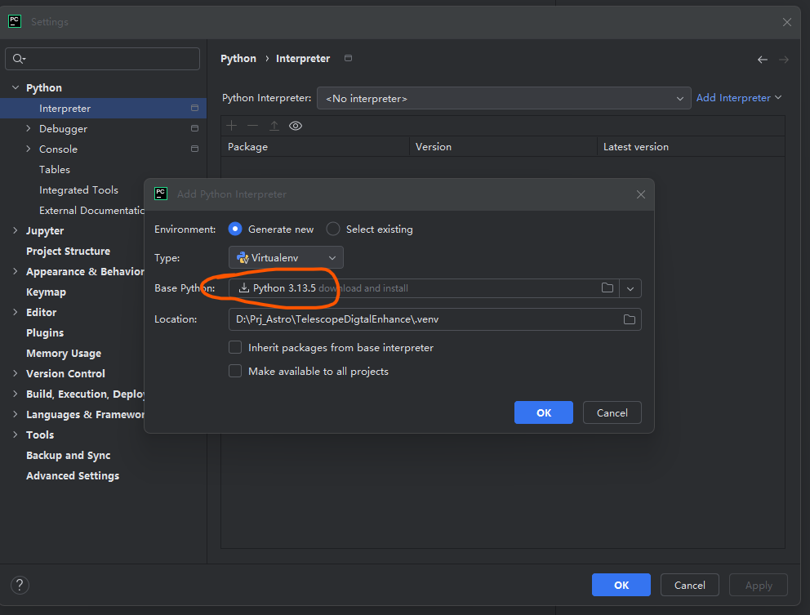
Task: Click the PyCharm logo in Settings title bar
Action: pos(15,21)
